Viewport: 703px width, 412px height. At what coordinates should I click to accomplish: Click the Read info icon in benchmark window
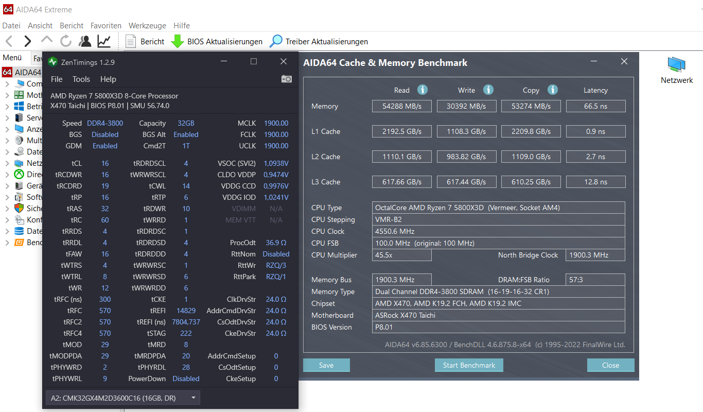pos(423,90)
